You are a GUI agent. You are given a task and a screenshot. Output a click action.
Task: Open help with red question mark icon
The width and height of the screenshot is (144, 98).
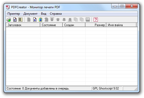click(x=96, y=20)
